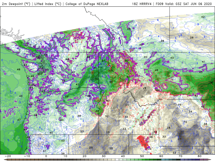Click the dewpoint value 39 on the map
215x161 pixels.
point(179,105)
